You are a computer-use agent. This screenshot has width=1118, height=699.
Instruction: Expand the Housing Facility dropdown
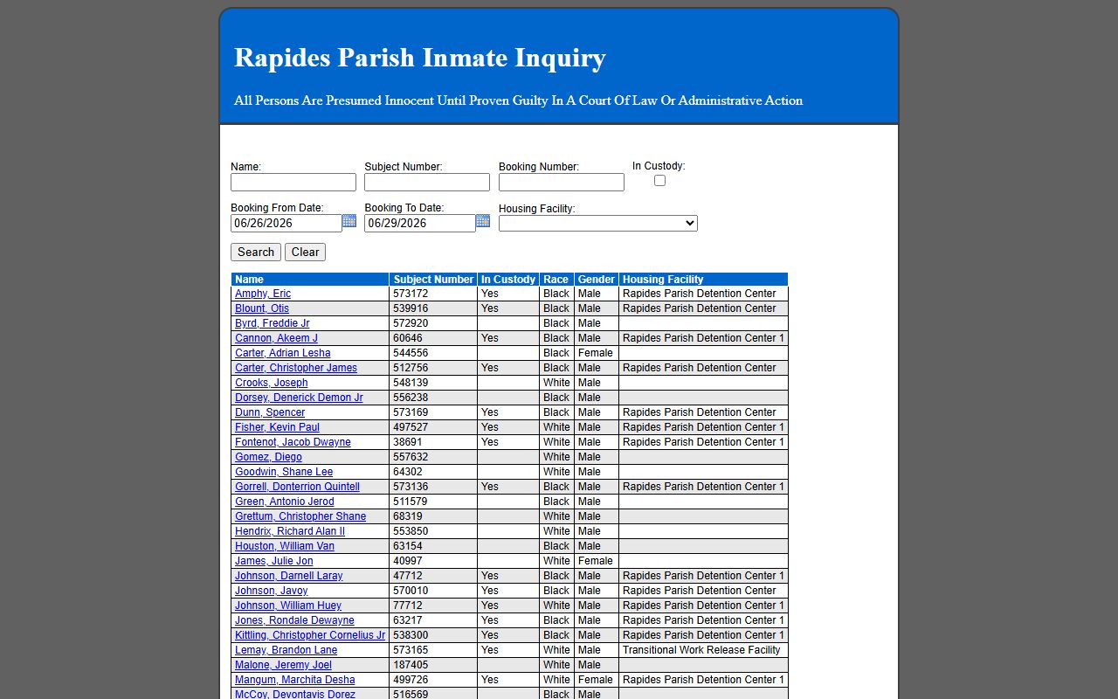(x=598, y=223)
